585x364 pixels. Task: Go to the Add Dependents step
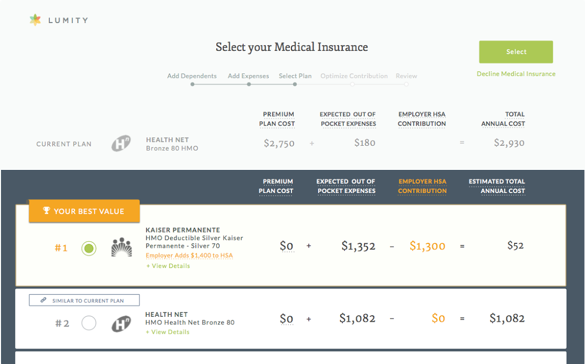tap(192, 76)
